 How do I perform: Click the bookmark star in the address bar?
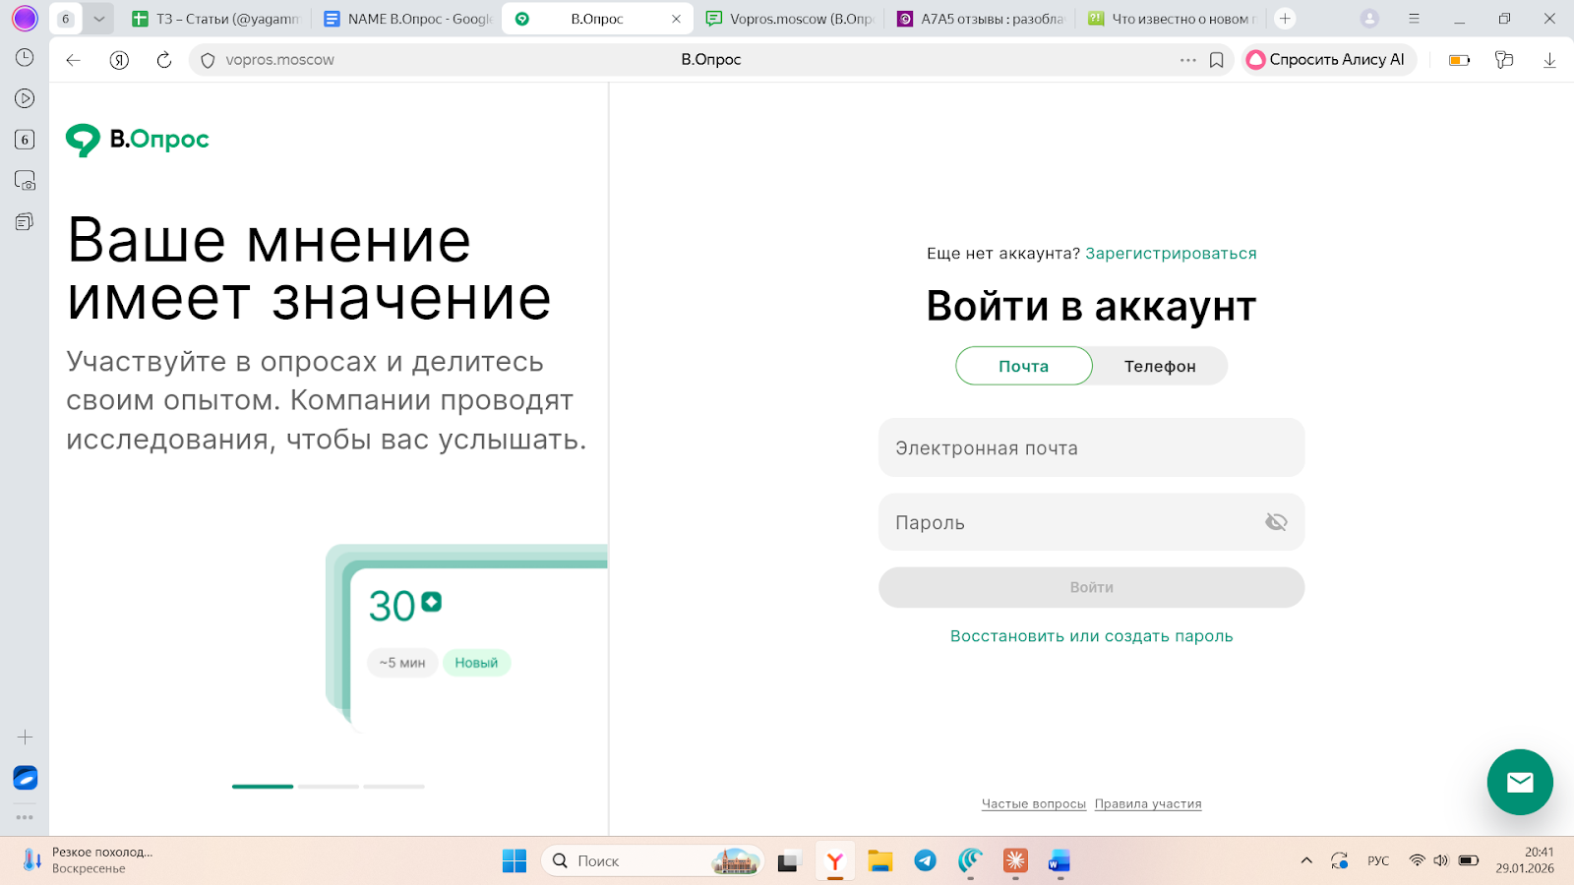coord(1216,59)
